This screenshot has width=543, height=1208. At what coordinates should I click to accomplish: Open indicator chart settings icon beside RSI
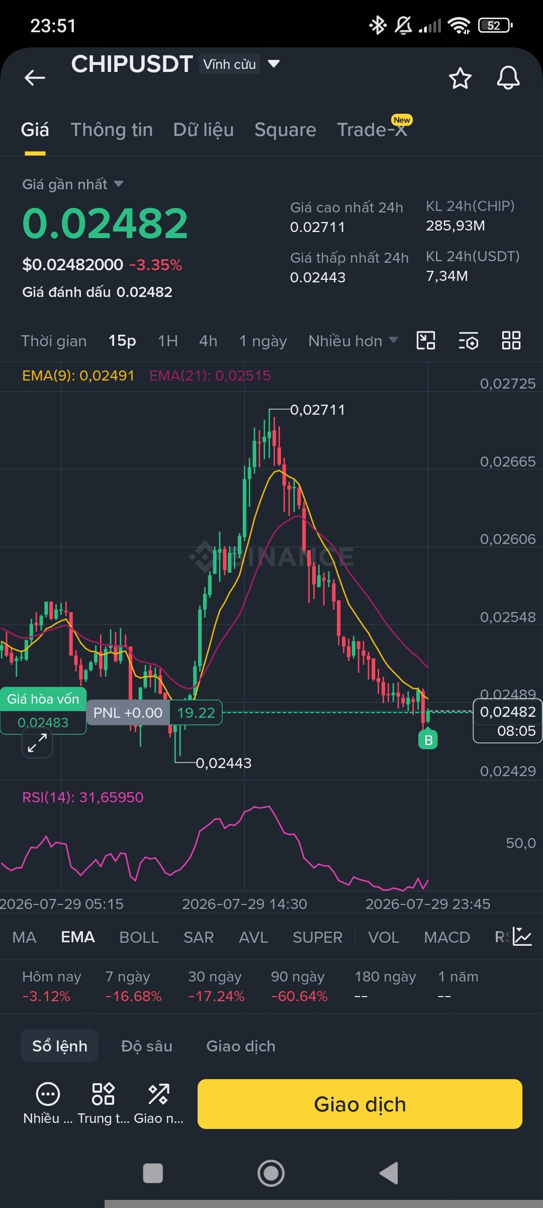click(521, 937)
